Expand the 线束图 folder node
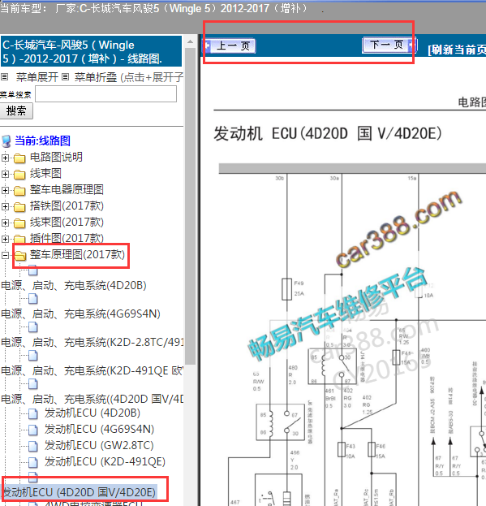Screen dimensions: 486x506 coord(5,174)
